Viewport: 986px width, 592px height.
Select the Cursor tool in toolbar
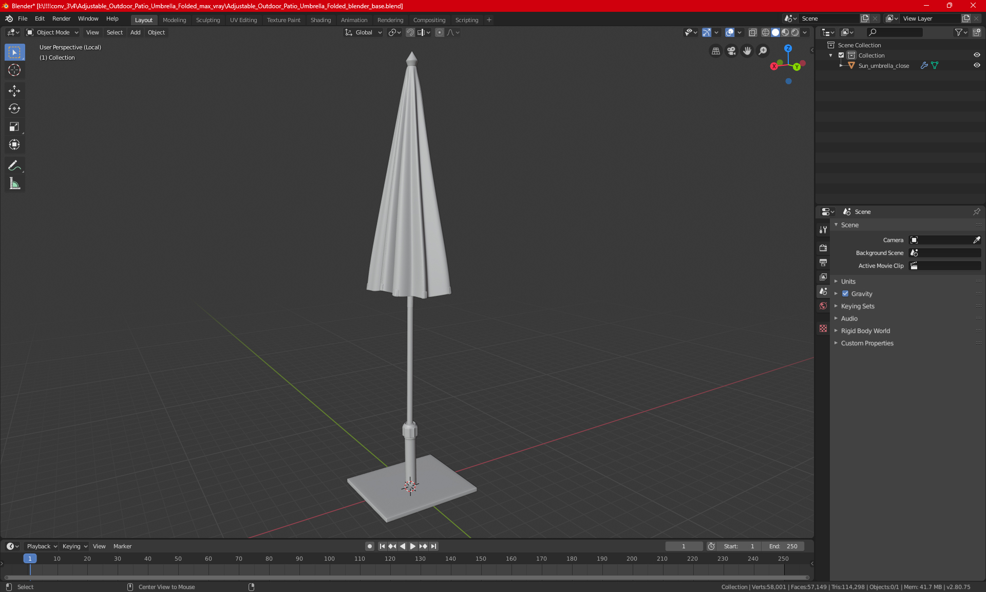tap(14, 70)
